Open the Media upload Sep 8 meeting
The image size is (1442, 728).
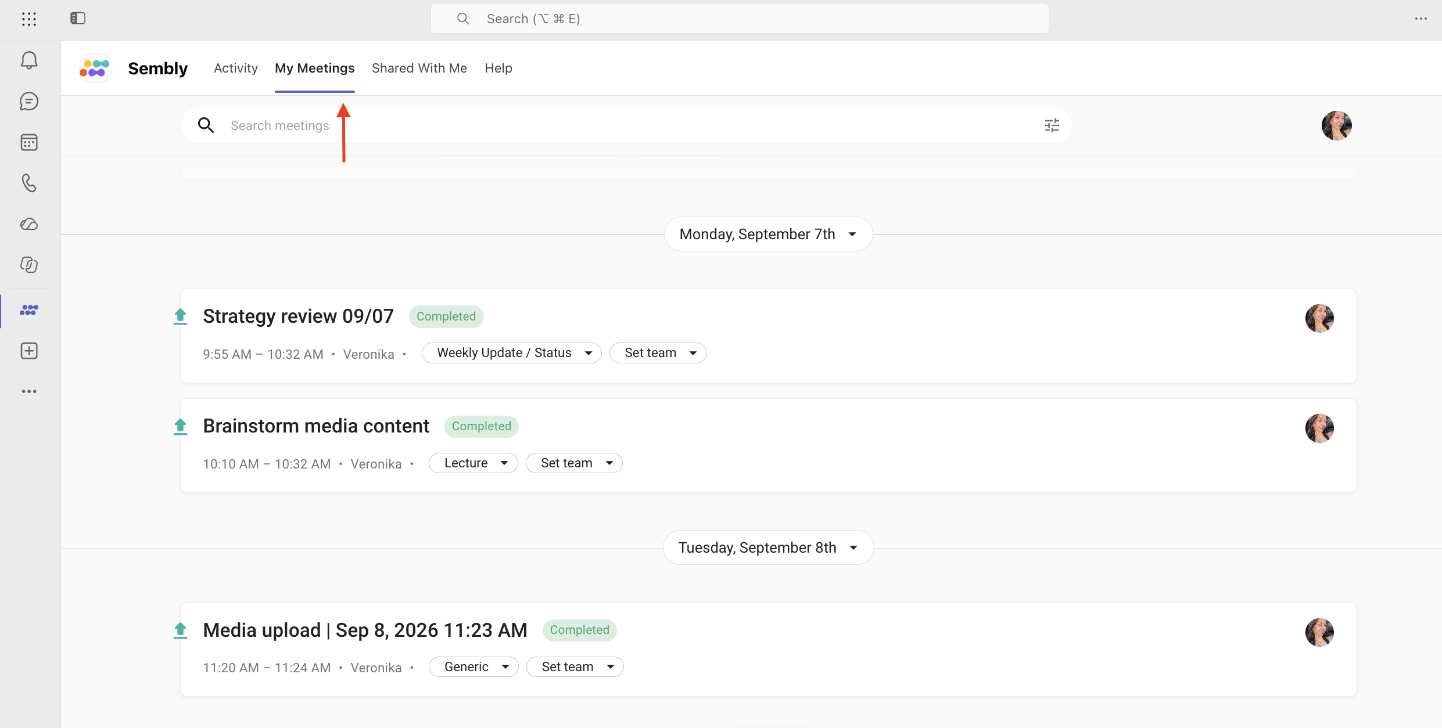pyautogui.click(x=365, y=630)
